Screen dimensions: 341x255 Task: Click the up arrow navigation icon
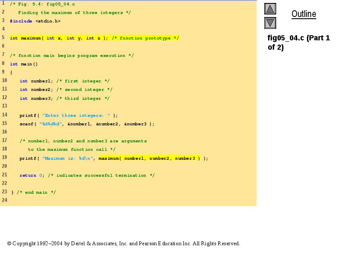click(270, 9)
